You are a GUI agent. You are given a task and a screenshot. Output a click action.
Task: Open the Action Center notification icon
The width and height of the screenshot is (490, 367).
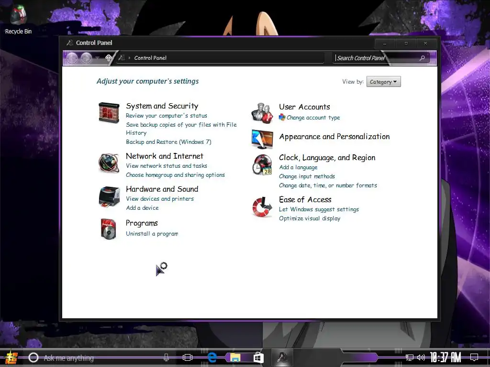pos(474,357)
